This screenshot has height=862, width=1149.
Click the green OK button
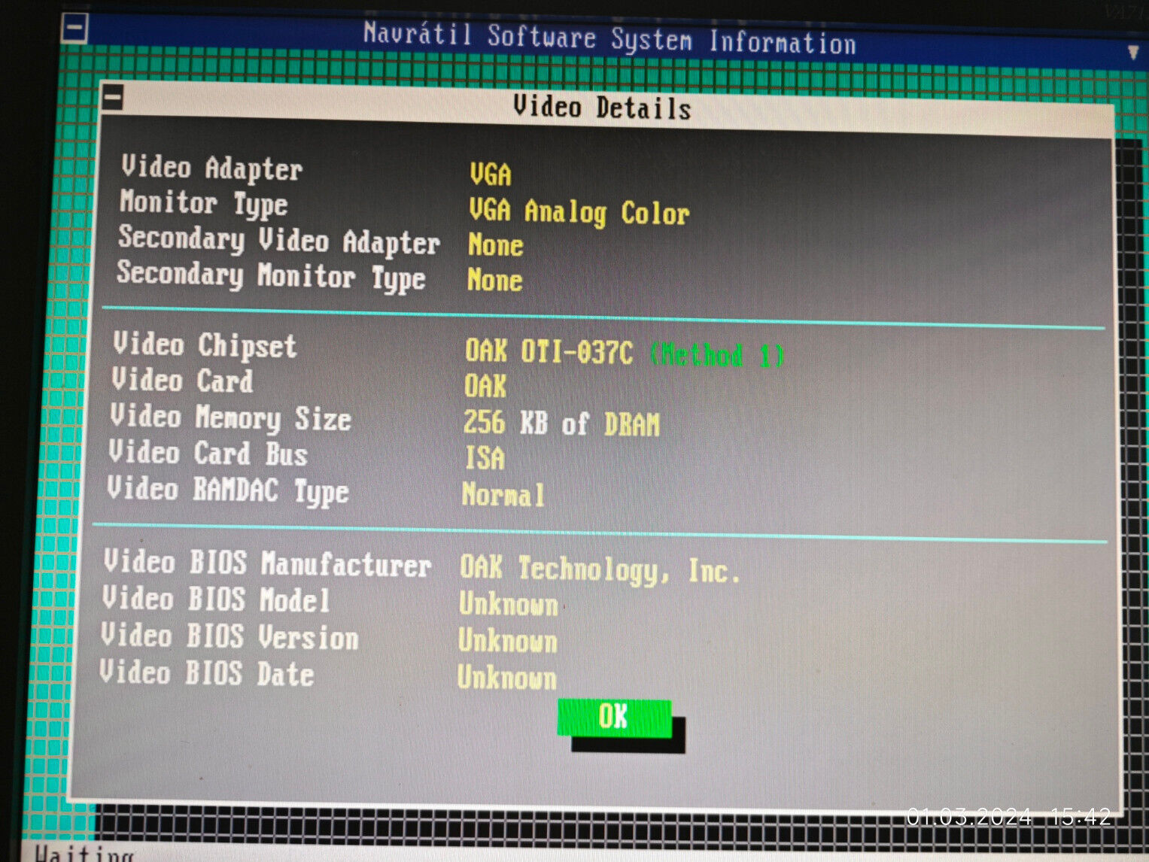coord(614,718)
